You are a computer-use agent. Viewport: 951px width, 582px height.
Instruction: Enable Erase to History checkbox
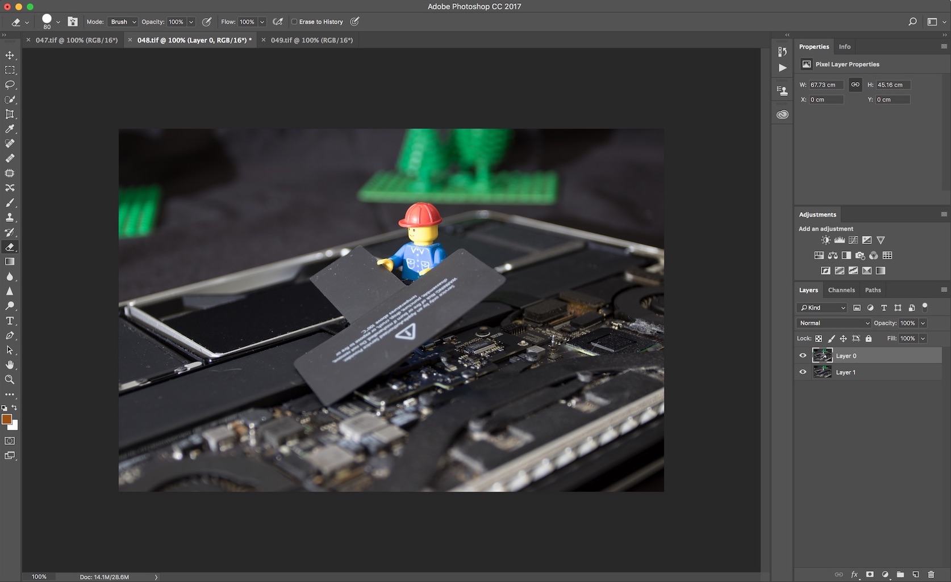(294, 22)
